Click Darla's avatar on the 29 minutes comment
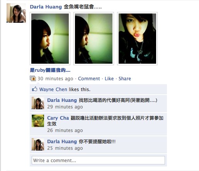Image resolution: width=199 pixels, height=171 pixels. tap(38, 103)
